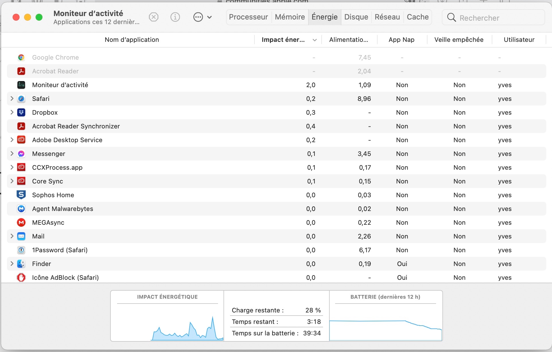
Task: Expand the Safari process group
Action: pyautogui.click(x=12, y=99)
